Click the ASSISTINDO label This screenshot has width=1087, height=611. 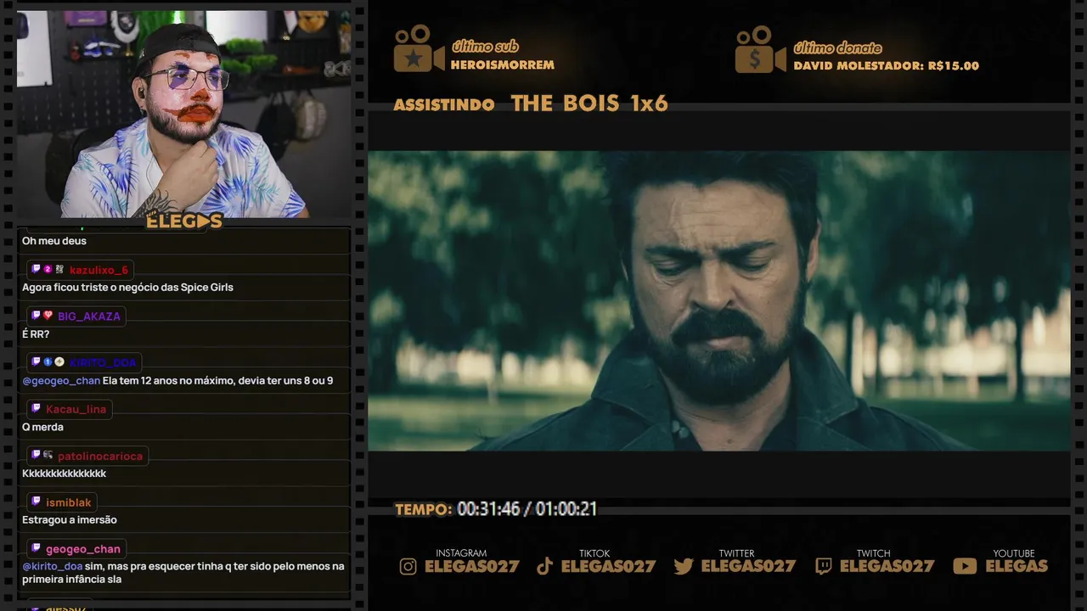pos(444,105)
